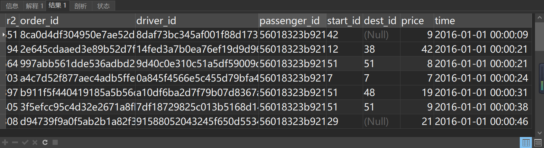Switch to grid view
This screenshot has width=544, height=148.
click(526, 142)
